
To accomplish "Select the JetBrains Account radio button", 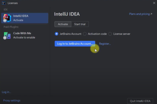I will [57, 34].
